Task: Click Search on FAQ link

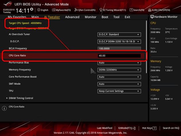Action: (171, 128)
